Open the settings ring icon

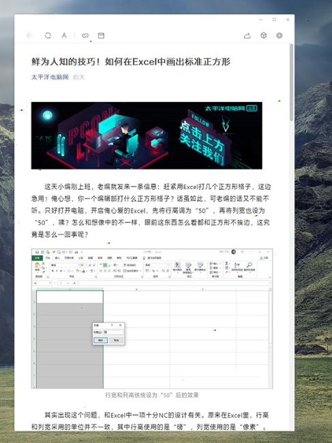280,35
